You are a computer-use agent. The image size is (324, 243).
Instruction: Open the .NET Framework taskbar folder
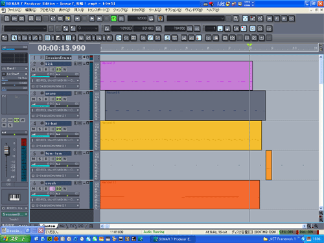click(279, 239)
